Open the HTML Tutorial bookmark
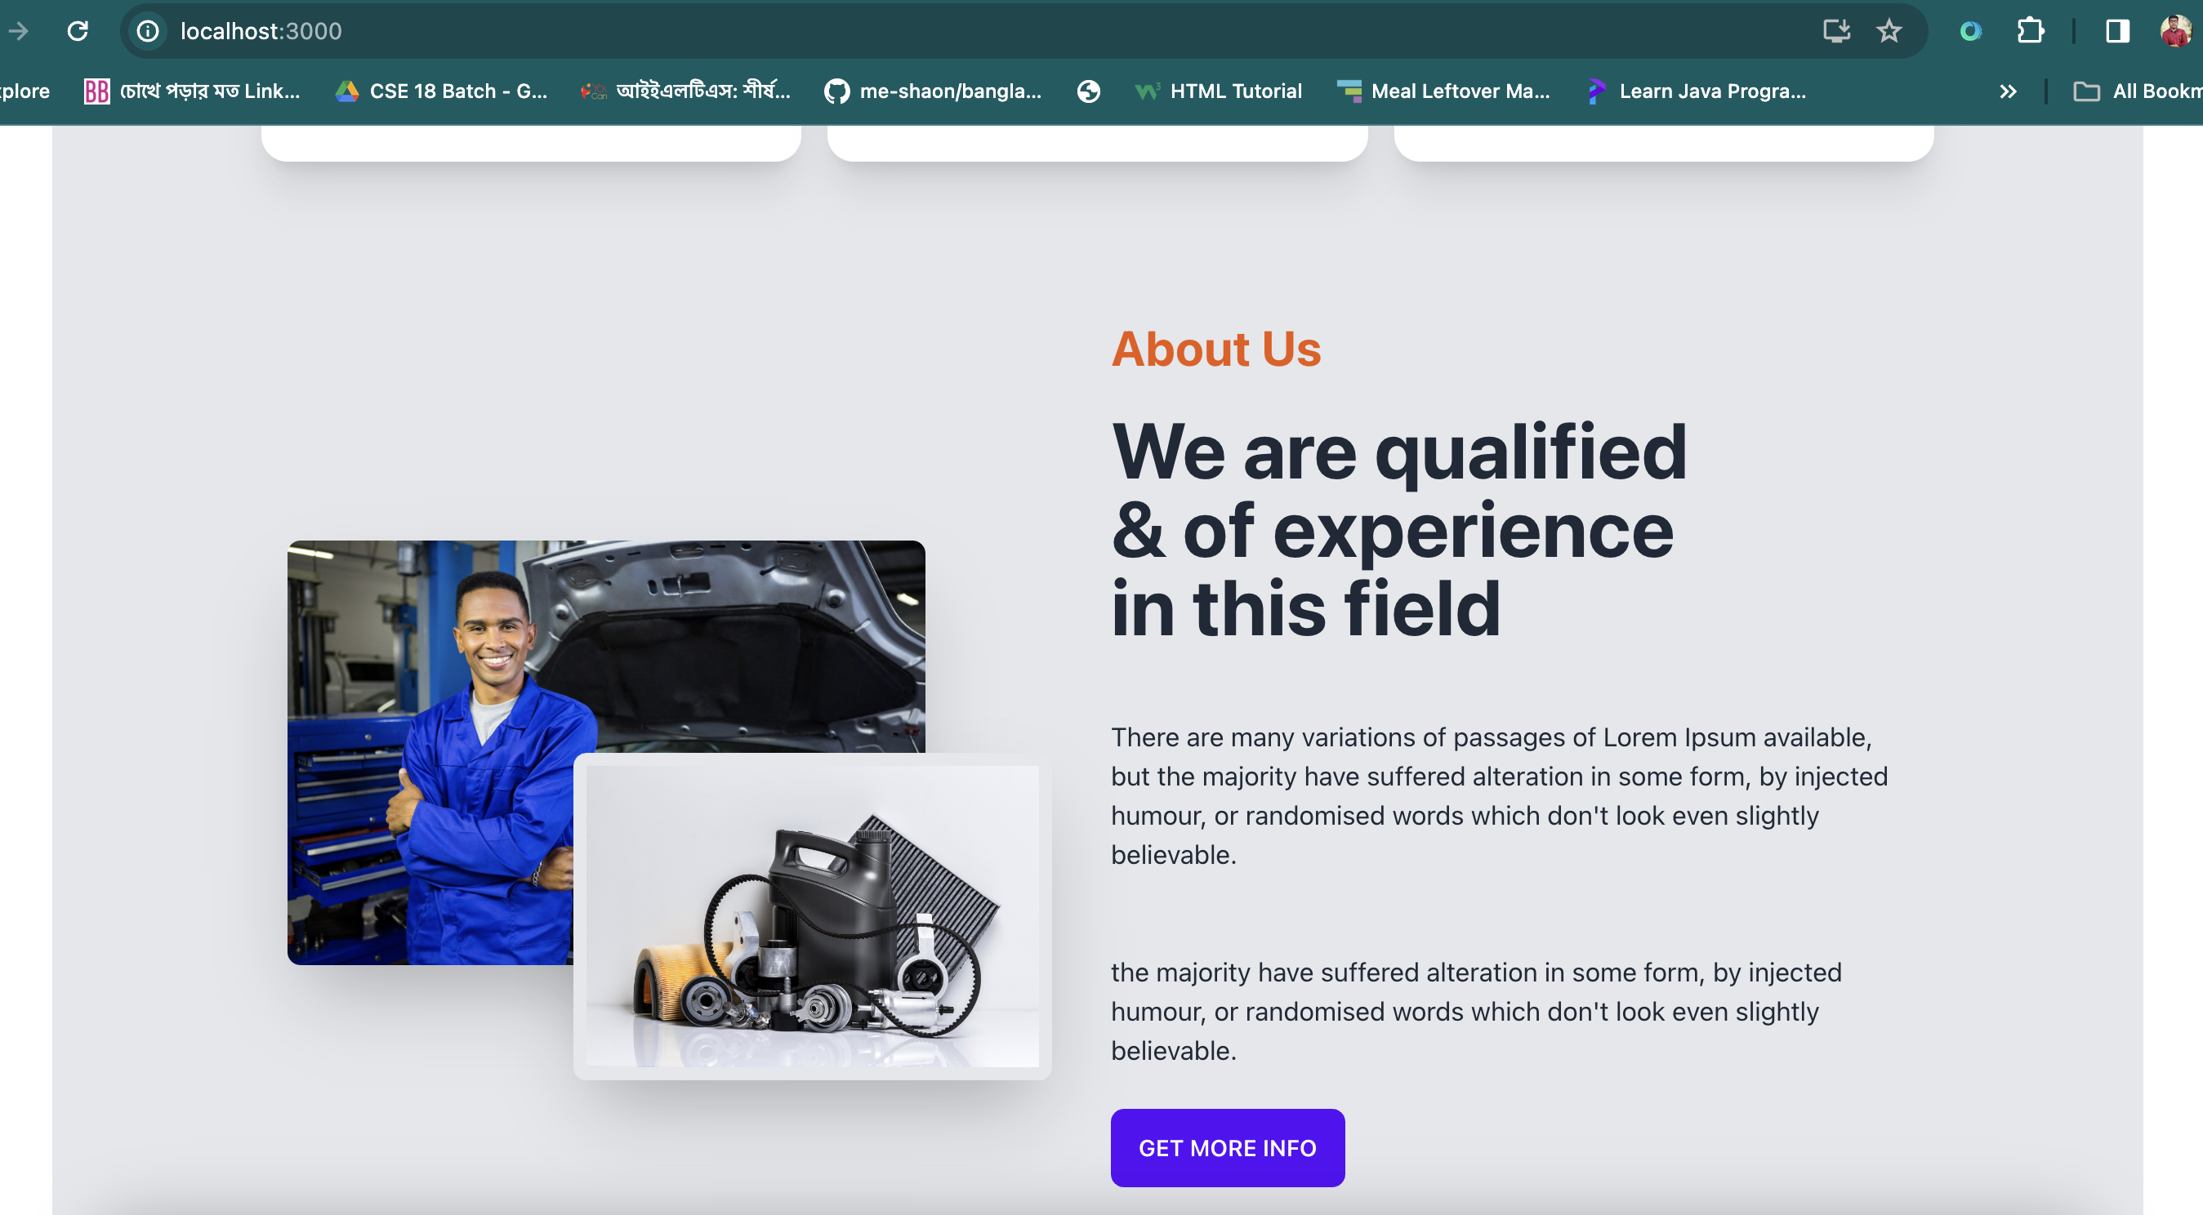Screen dimensions: 2203x1215 tap(1219, 91)
